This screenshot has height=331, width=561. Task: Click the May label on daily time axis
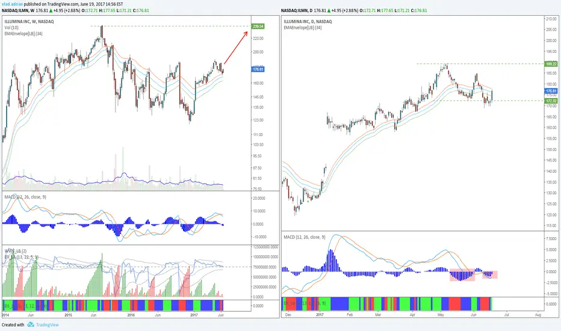click(x=441, y=315)
